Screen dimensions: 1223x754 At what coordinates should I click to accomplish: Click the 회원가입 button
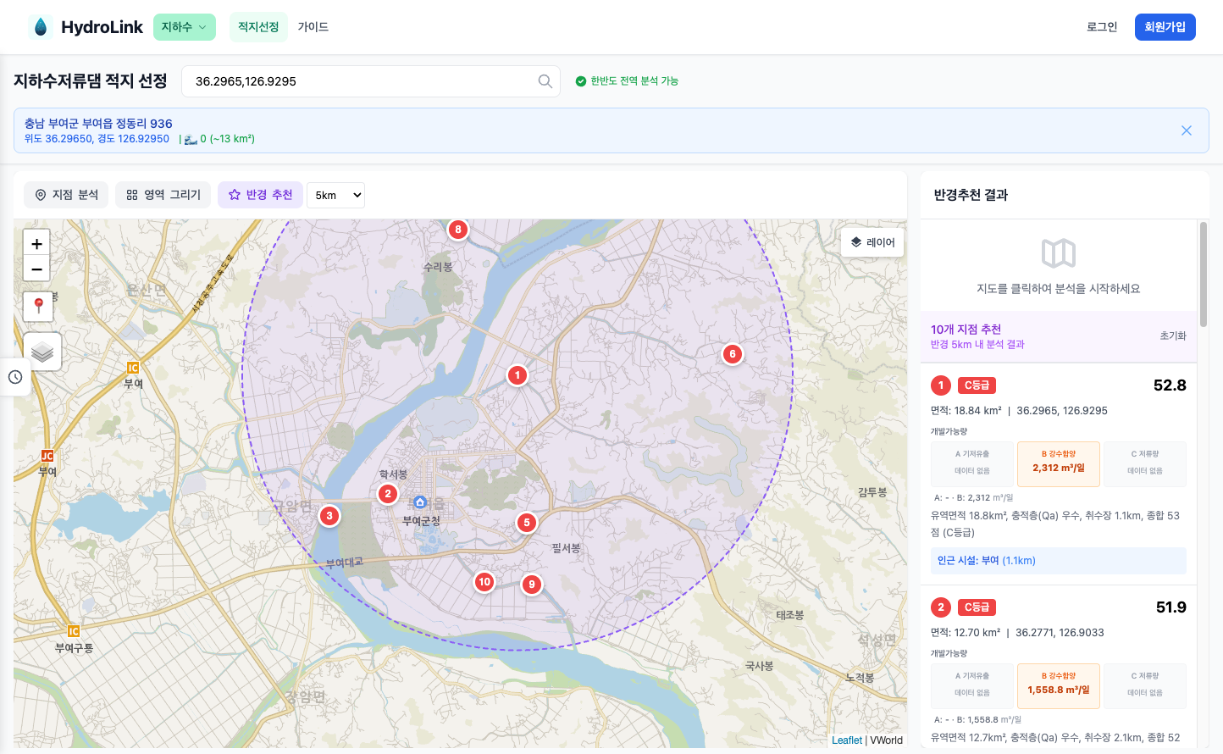(x=1165, y=27)
